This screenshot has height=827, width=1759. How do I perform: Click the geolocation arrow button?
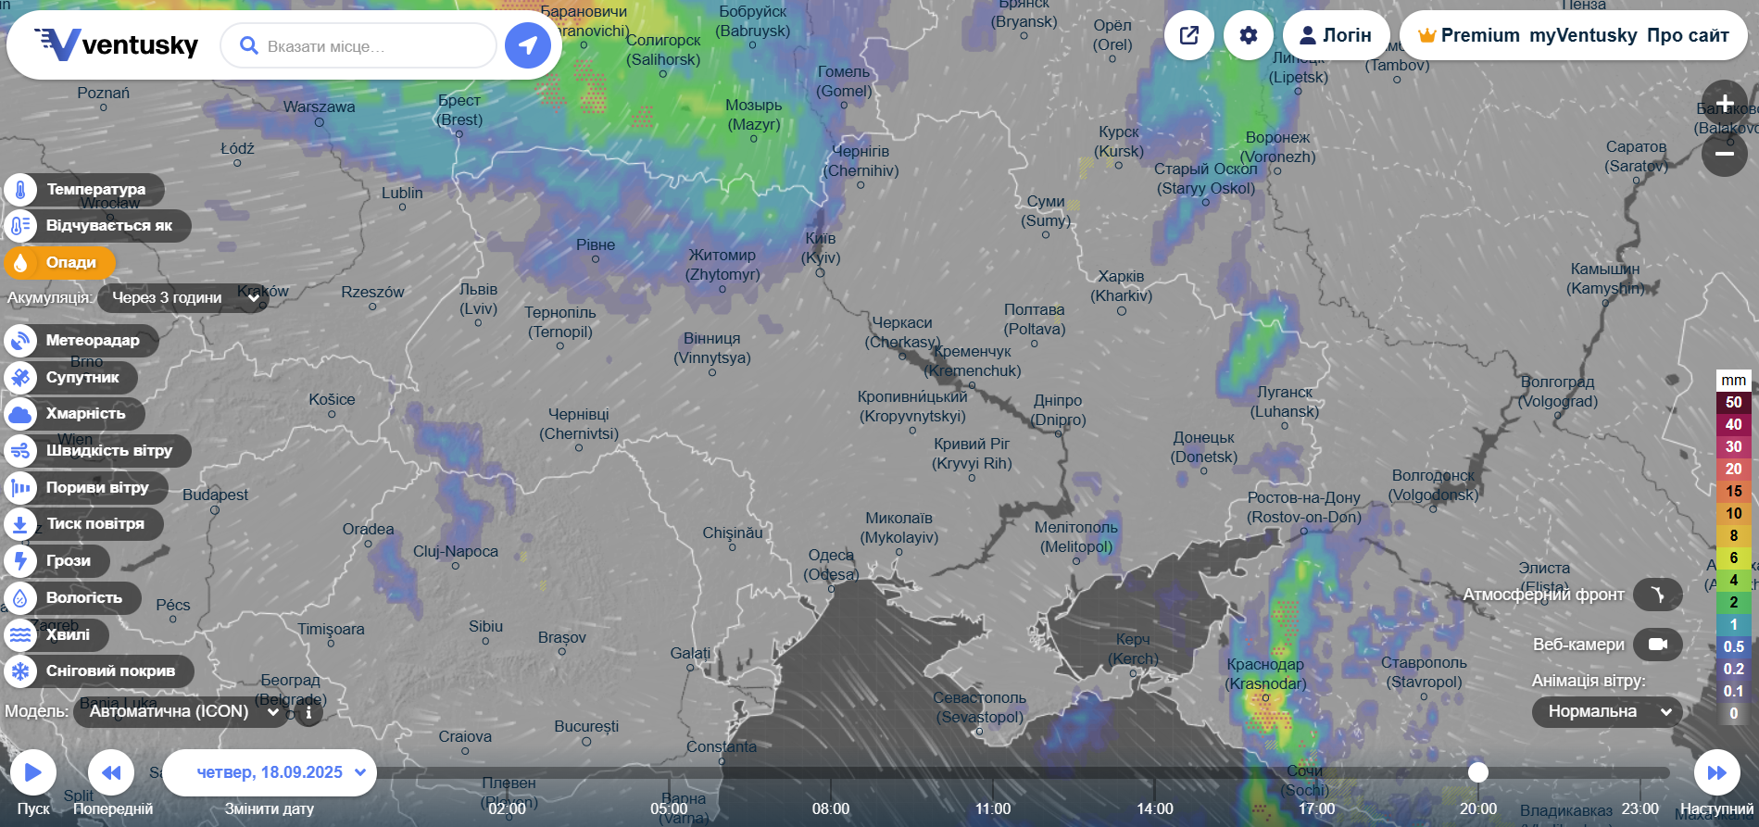[528, 45]
